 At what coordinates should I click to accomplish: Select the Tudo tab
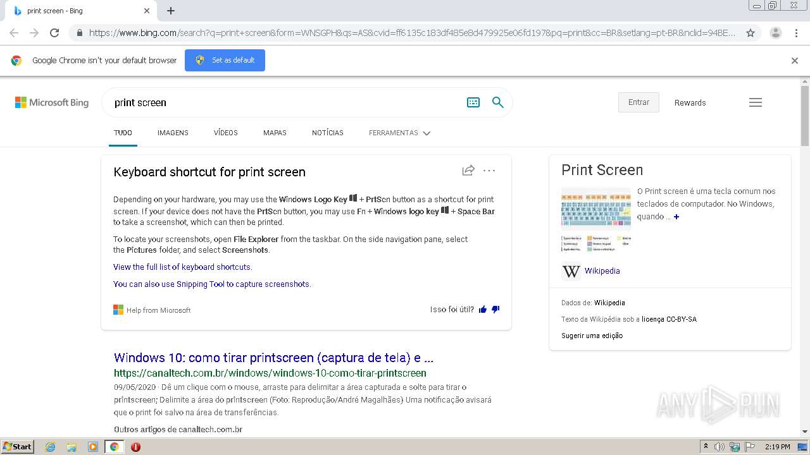tap(123, 133)
